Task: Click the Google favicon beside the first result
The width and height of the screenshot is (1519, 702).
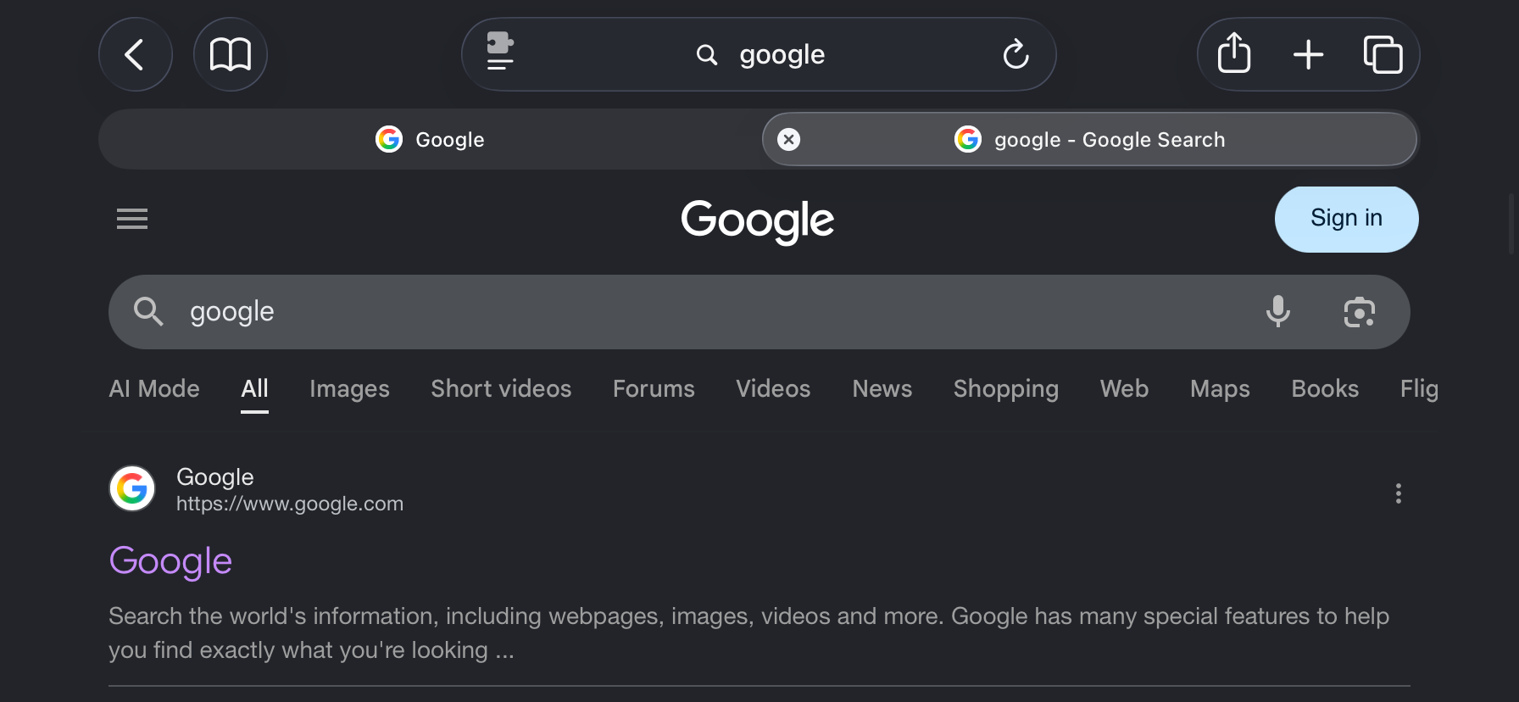Action: 132,488
